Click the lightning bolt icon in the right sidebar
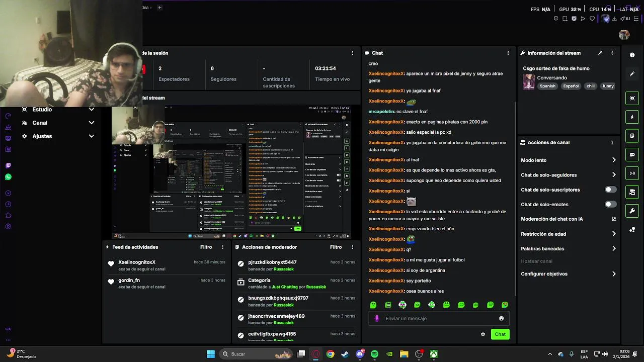Viewport: 644px width, 362px height. pos(632,117)
